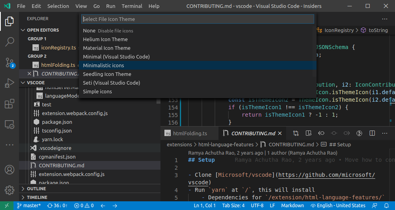This screenshot has width=395, height=210.
Task: Click the Markdown language mode button
Action: (x=292, y=206)
